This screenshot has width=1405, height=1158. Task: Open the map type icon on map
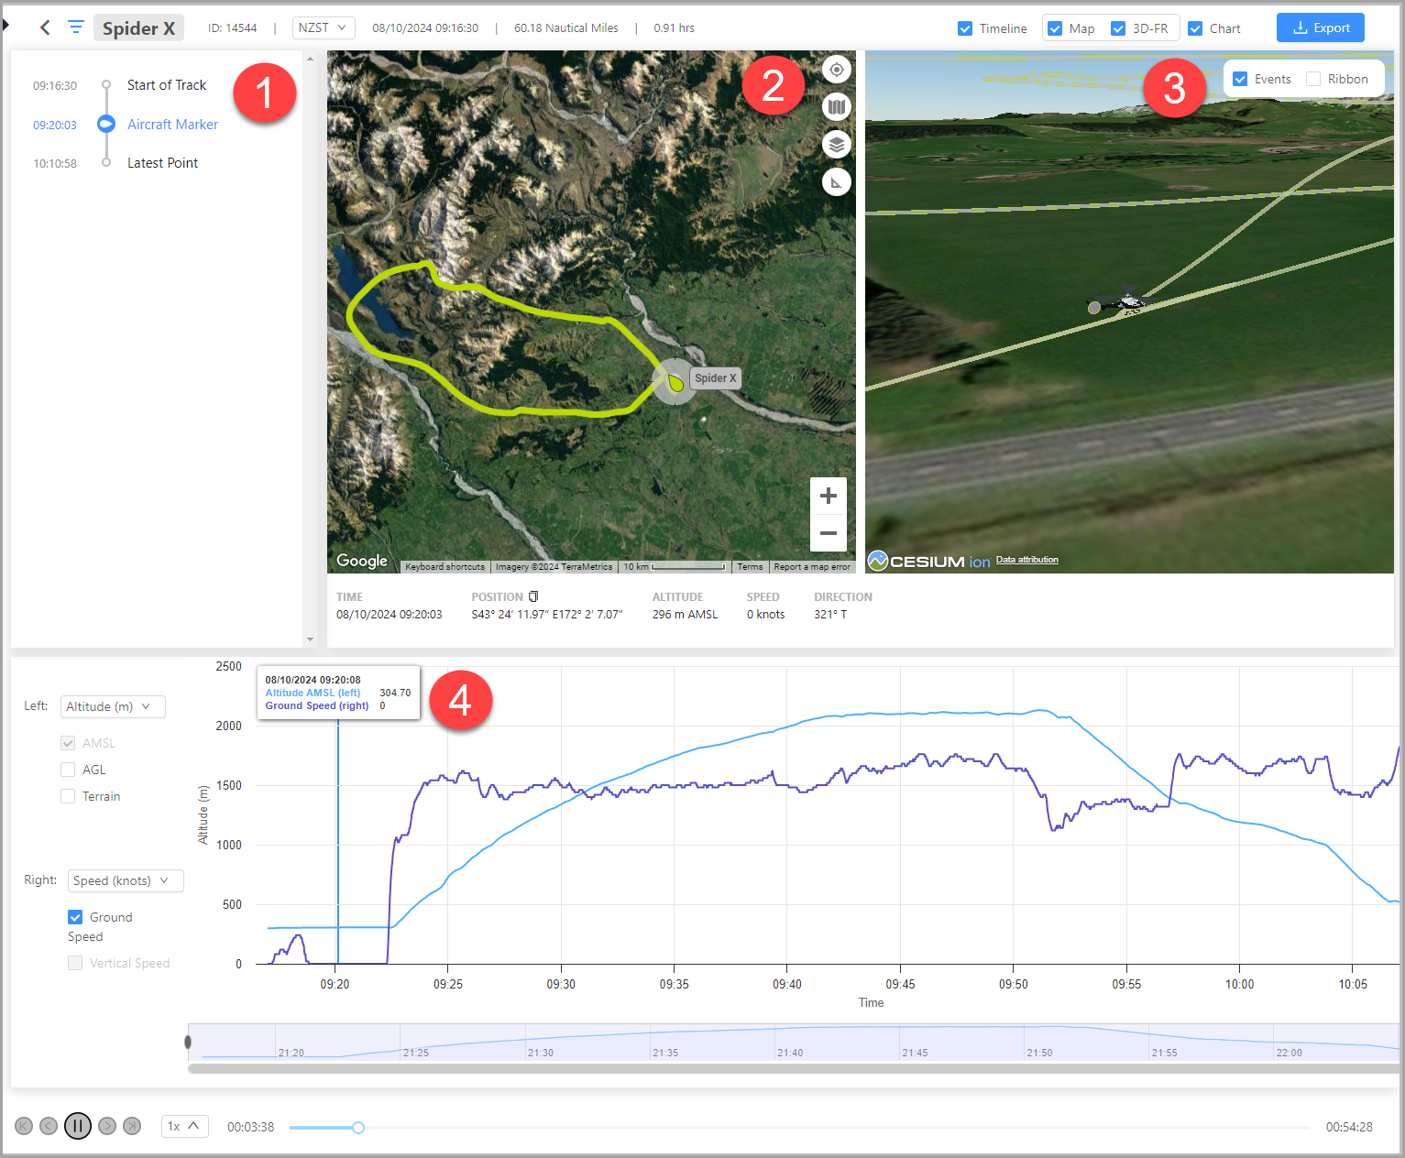click(836, 107)
